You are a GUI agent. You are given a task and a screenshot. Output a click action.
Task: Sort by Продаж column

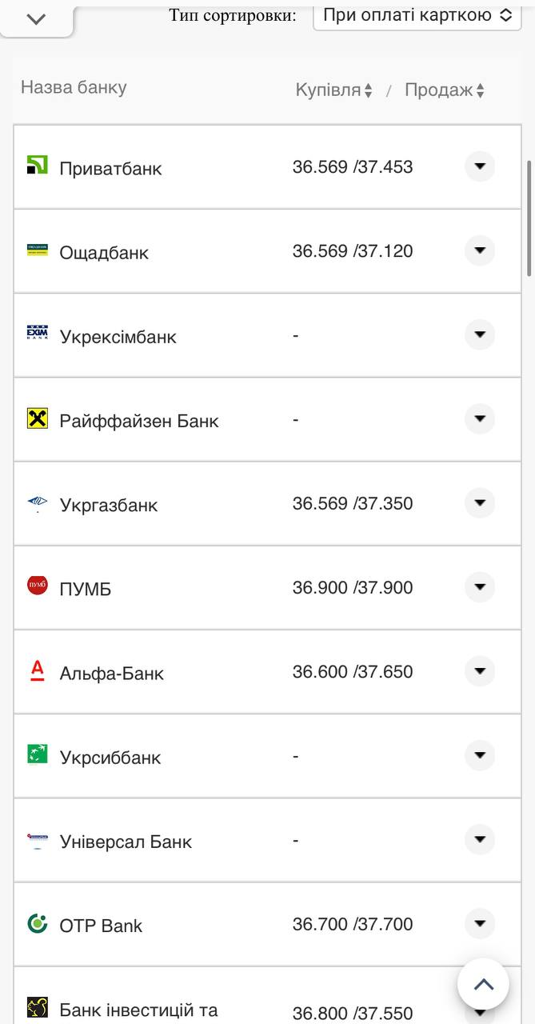[445, 90]
